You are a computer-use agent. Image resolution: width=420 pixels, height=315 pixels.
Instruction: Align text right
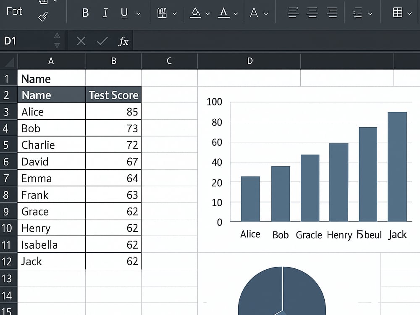pos(332,13)
